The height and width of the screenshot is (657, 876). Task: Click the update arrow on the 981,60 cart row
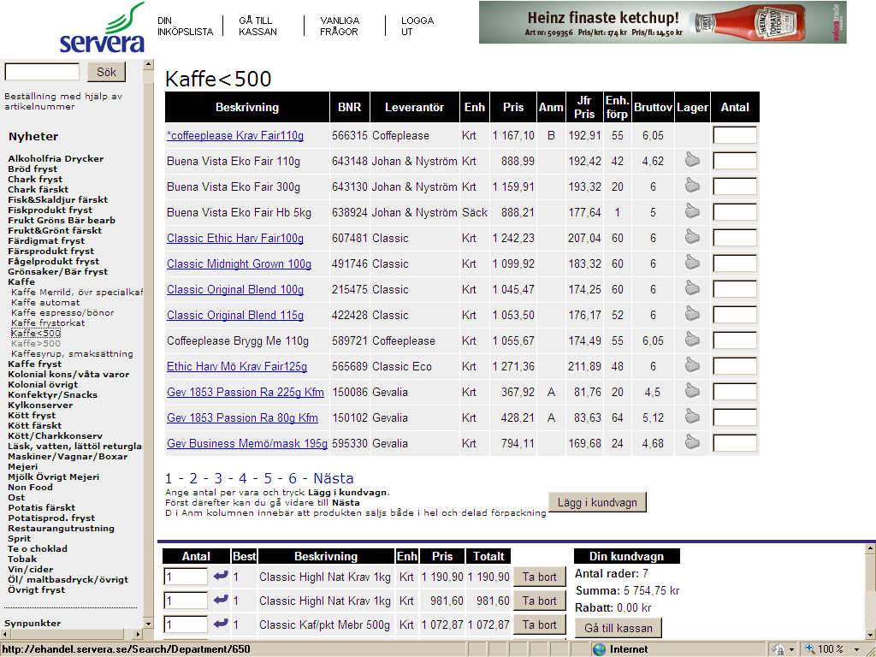(221, 600)
